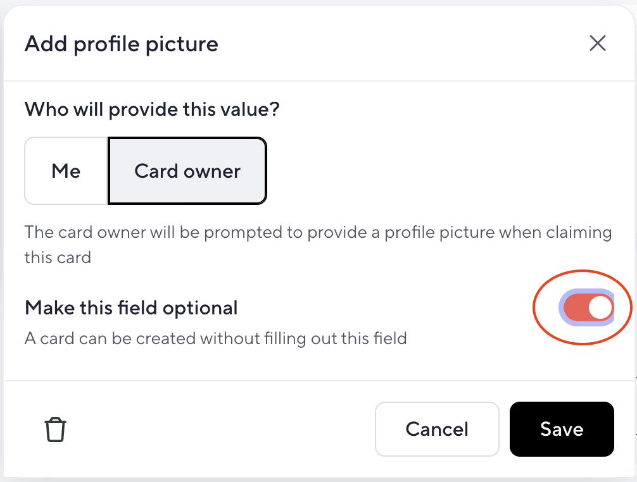The height and width of the screenshot is (482, 637).
Task: Click the Make this field optional label
Action: coord(131,307)
